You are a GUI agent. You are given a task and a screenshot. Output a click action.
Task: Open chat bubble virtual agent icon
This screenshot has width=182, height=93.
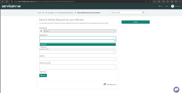point(176,89)
